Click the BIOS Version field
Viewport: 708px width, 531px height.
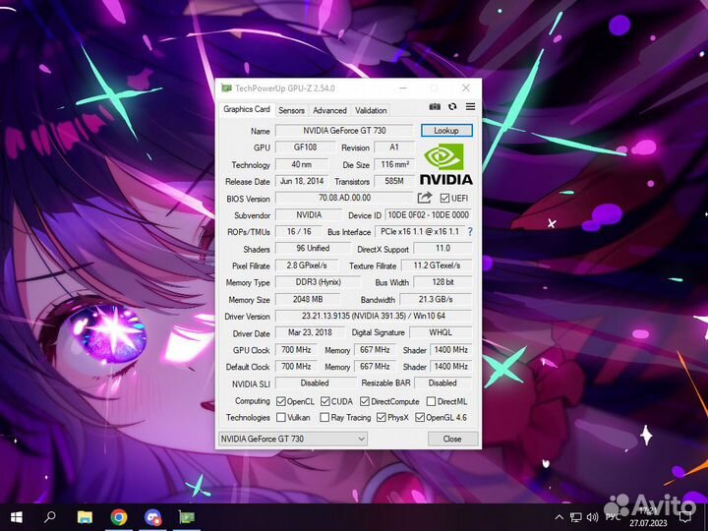pos(343,198)
